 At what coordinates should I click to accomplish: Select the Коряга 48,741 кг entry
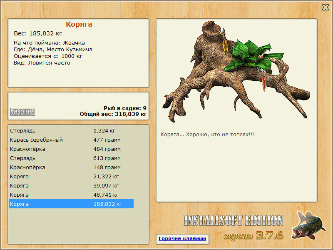pyautogui.click(x=71, y=195)
